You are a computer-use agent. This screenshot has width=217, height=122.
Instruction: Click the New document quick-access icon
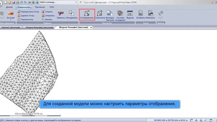point(6,2)
